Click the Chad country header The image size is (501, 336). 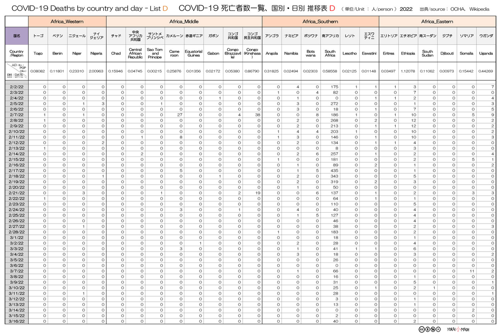pyautogui.click(x=116, y=53)
